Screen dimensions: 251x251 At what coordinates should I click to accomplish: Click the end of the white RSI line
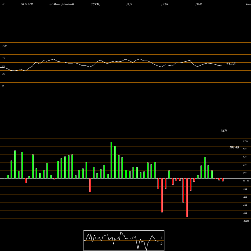click(x=222, y=65)
